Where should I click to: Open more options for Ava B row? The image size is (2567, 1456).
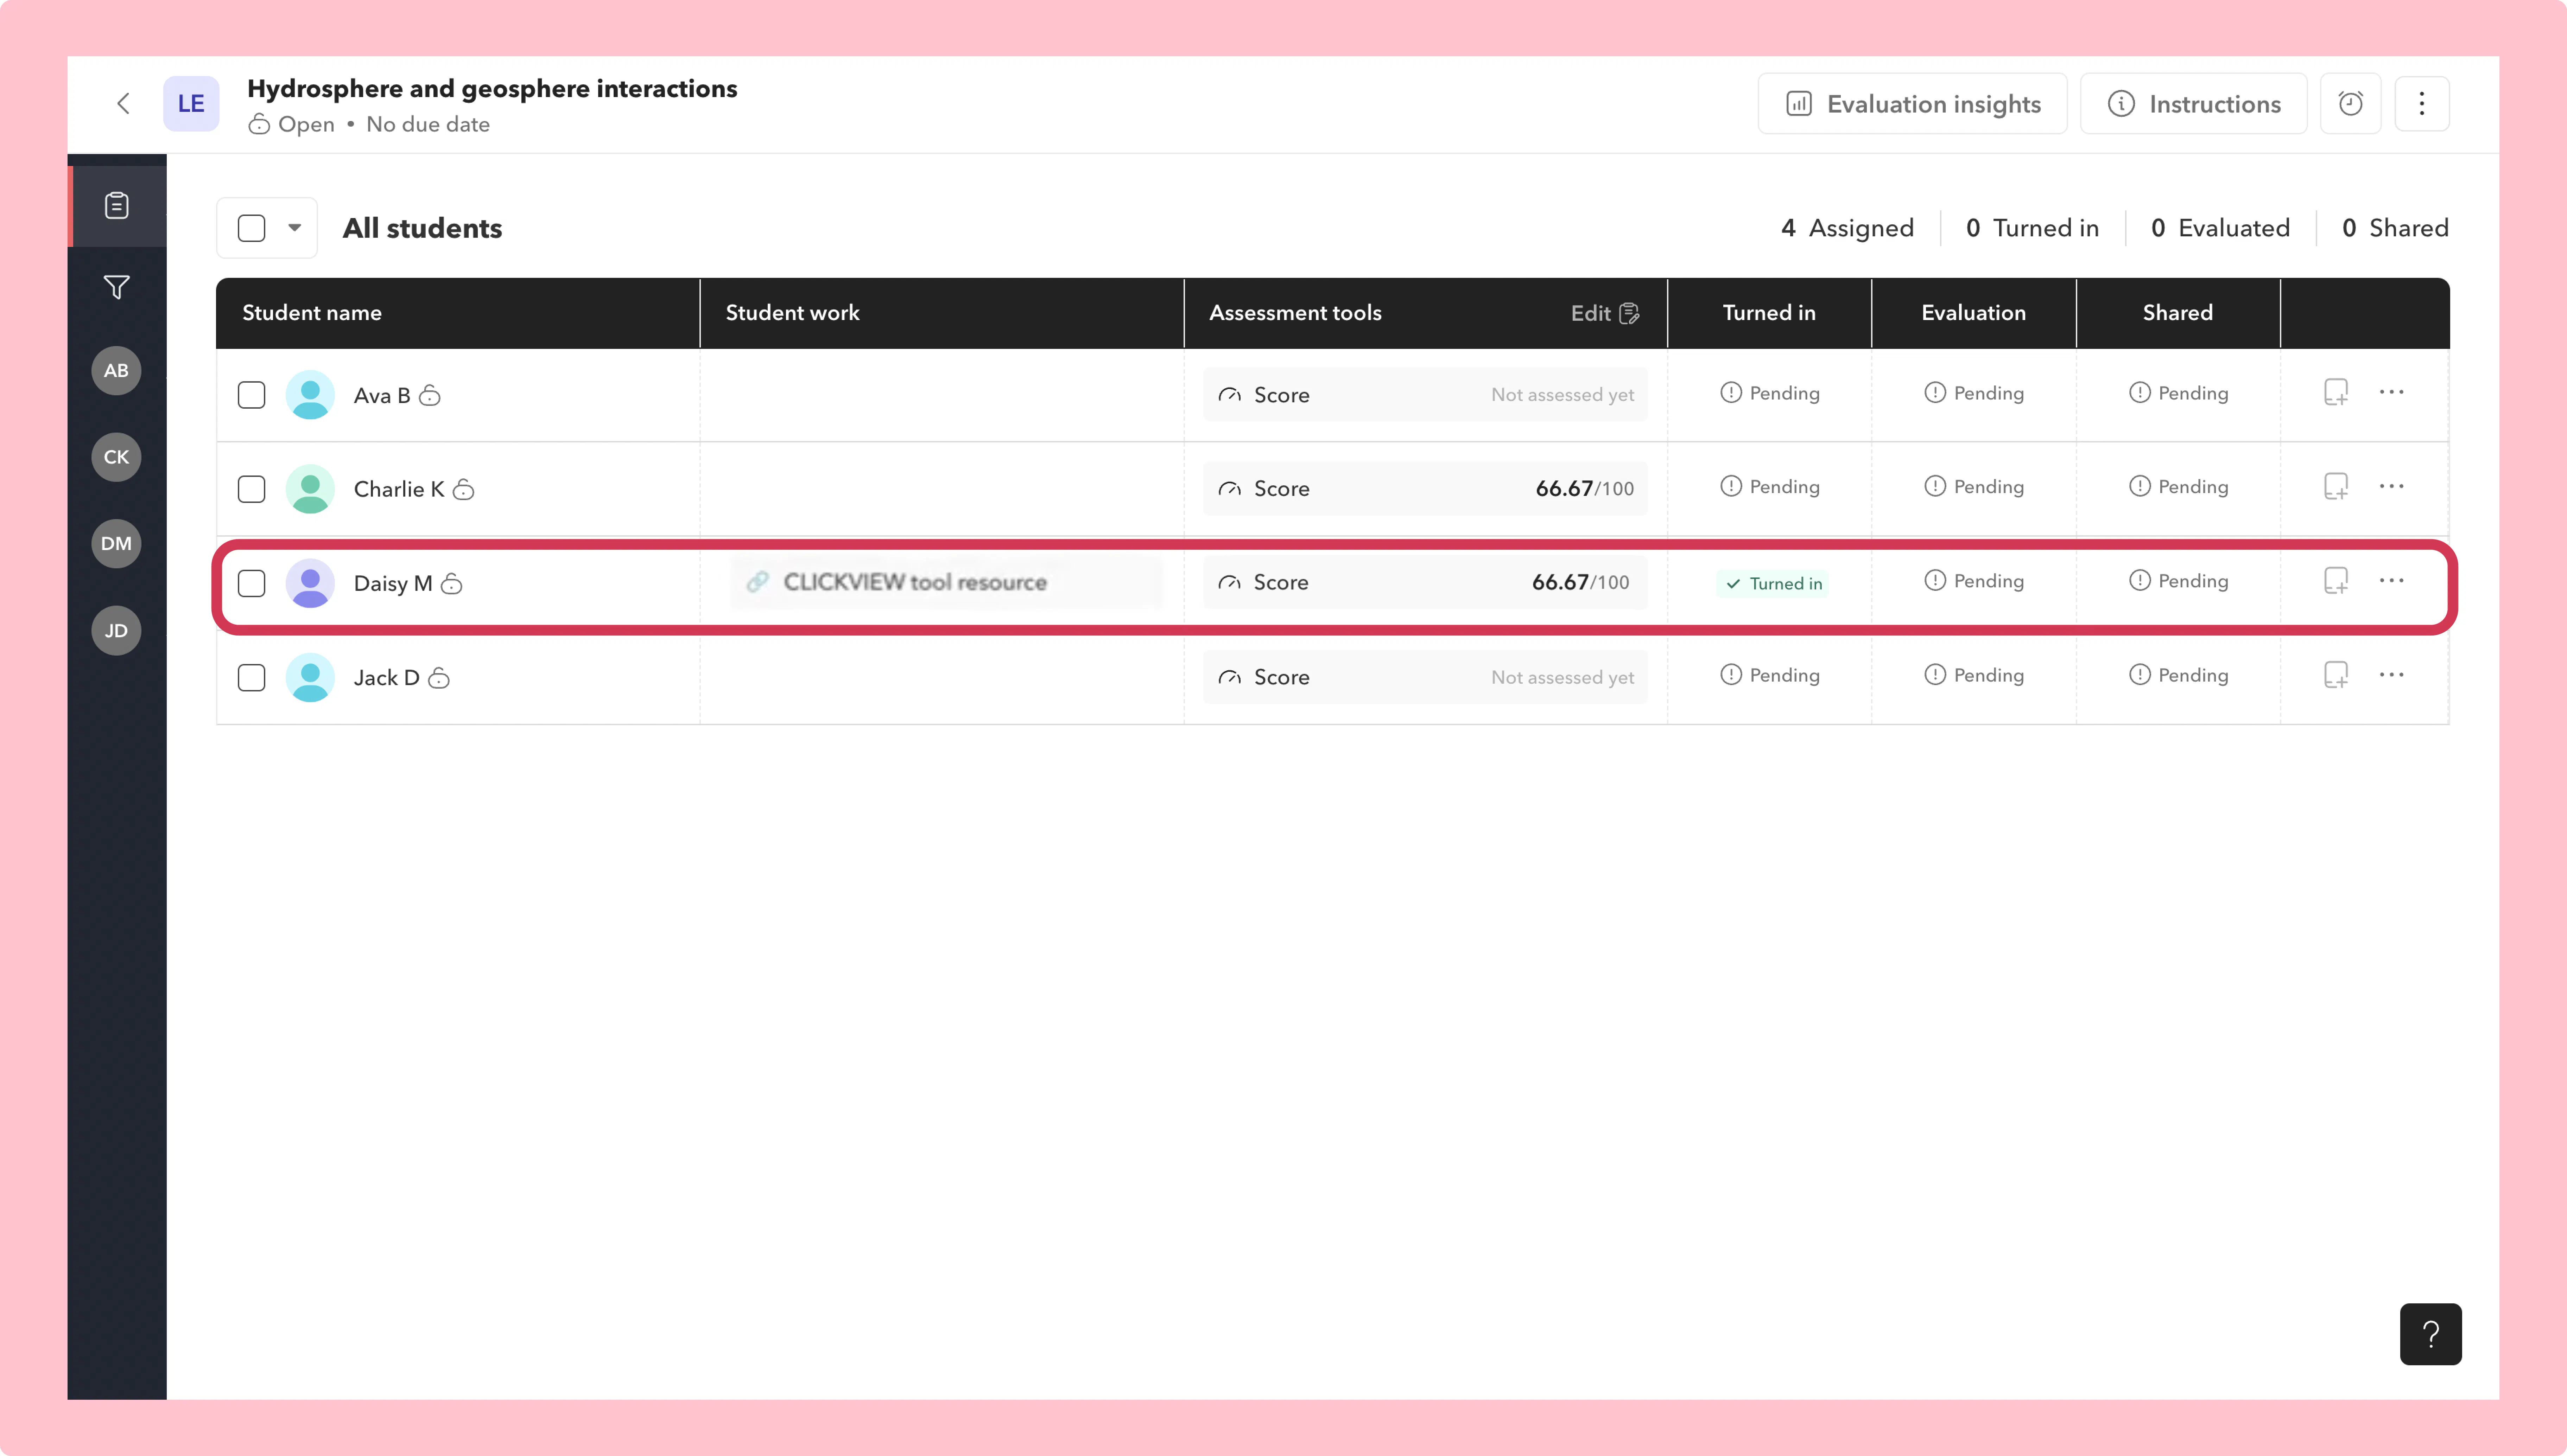(2391, 392)
